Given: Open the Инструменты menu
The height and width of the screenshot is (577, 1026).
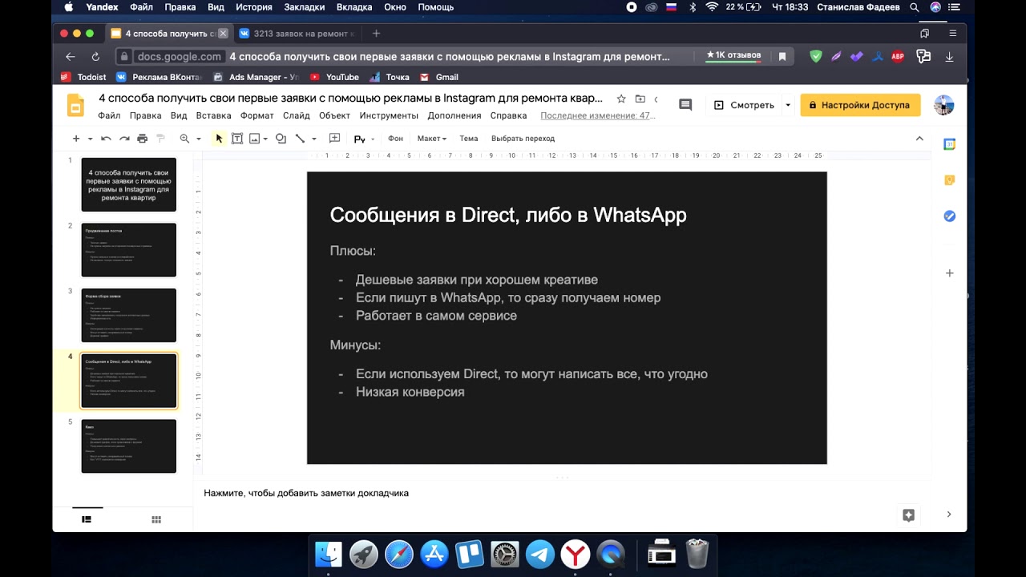Looking at the screenshot, I should [x=388, y=115].
